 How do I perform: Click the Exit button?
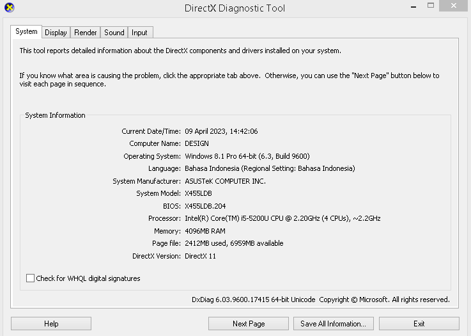[x=419, y=324]
